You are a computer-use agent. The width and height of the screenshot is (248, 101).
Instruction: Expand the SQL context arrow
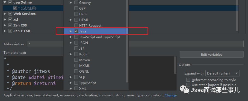coord(71,77)
